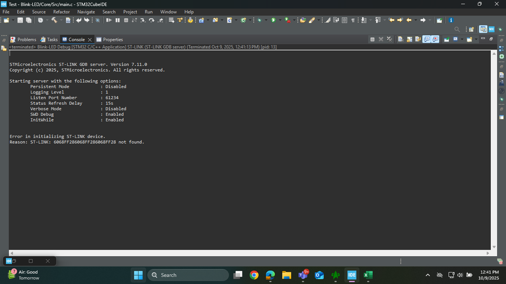Open the Open Console dropdown arrow

point(476,39)
